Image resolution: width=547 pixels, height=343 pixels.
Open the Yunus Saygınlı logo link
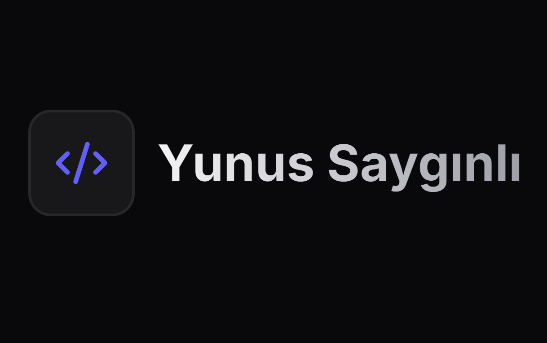pos(274,163)
